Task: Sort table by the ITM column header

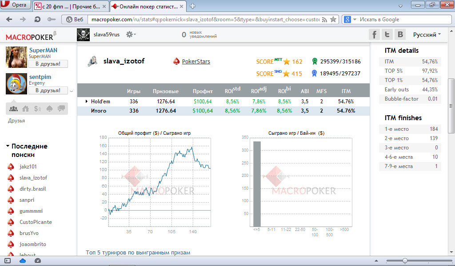Action: 346,91
